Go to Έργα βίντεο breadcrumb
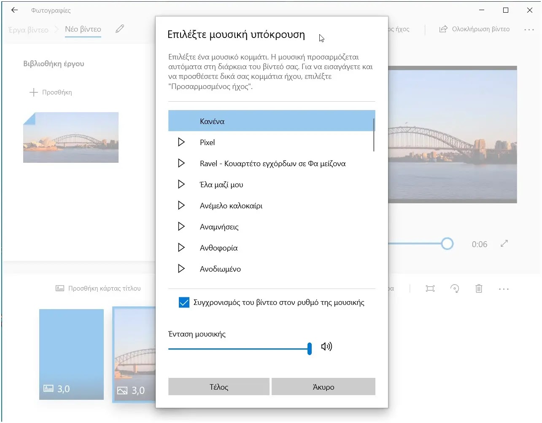This screenshot has height=423, width=542. [x=28, y=30]
